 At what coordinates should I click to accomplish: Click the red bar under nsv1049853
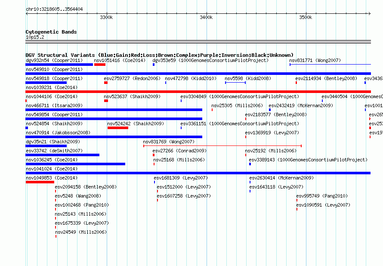click(40, 182)
